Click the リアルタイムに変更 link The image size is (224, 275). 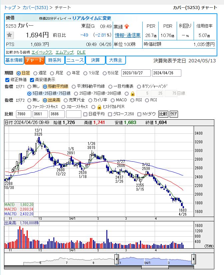[92, 18]
